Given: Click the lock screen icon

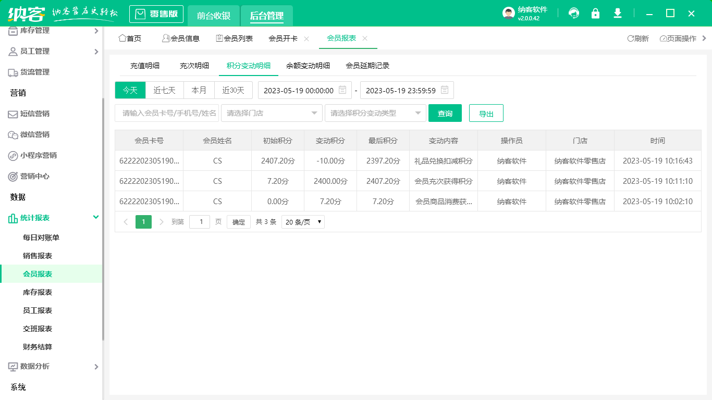Looking at the screenshot, I should pos(595,14).
